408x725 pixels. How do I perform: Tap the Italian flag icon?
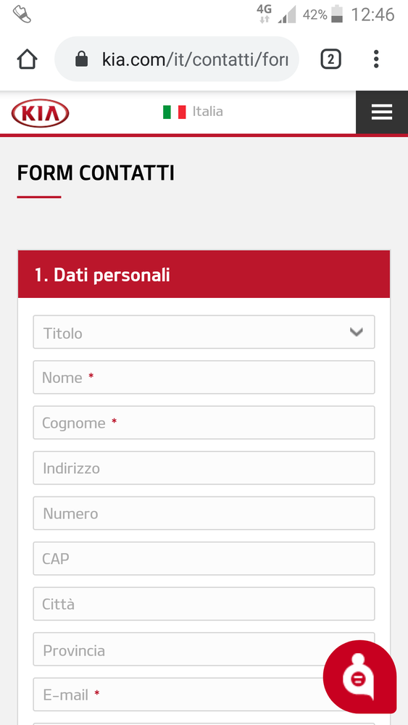[x=174, y=112]
